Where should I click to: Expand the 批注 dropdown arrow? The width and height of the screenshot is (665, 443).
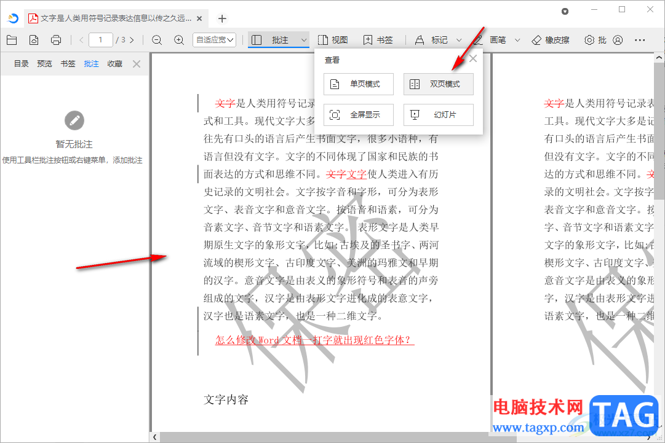tap(304, 40)
